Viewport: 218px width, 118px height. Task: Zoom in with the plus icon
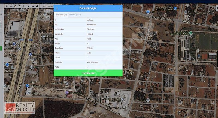(7, 6)
